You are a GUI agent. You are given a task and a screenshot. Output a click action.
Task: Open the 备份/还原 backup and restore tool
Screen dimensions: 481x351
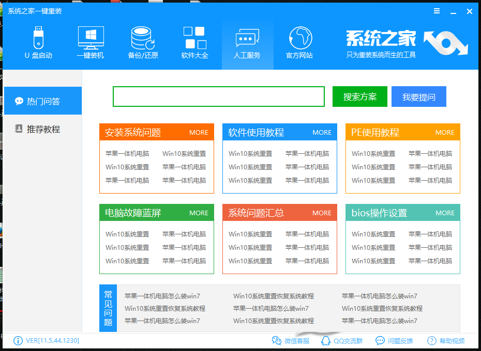[x=142, y=41]
